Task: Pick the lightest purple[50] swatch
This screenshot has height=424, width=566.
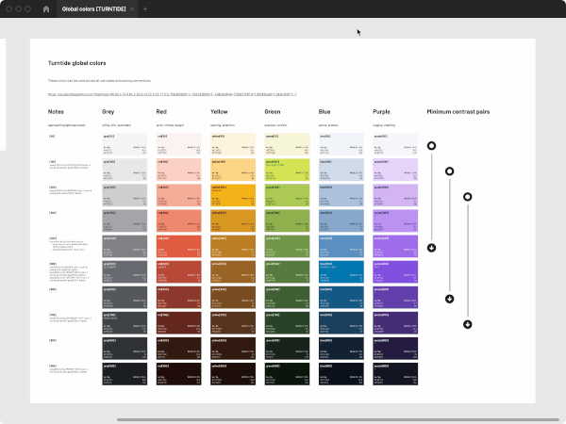Action: pyautogui.click(x=395, y=144)
